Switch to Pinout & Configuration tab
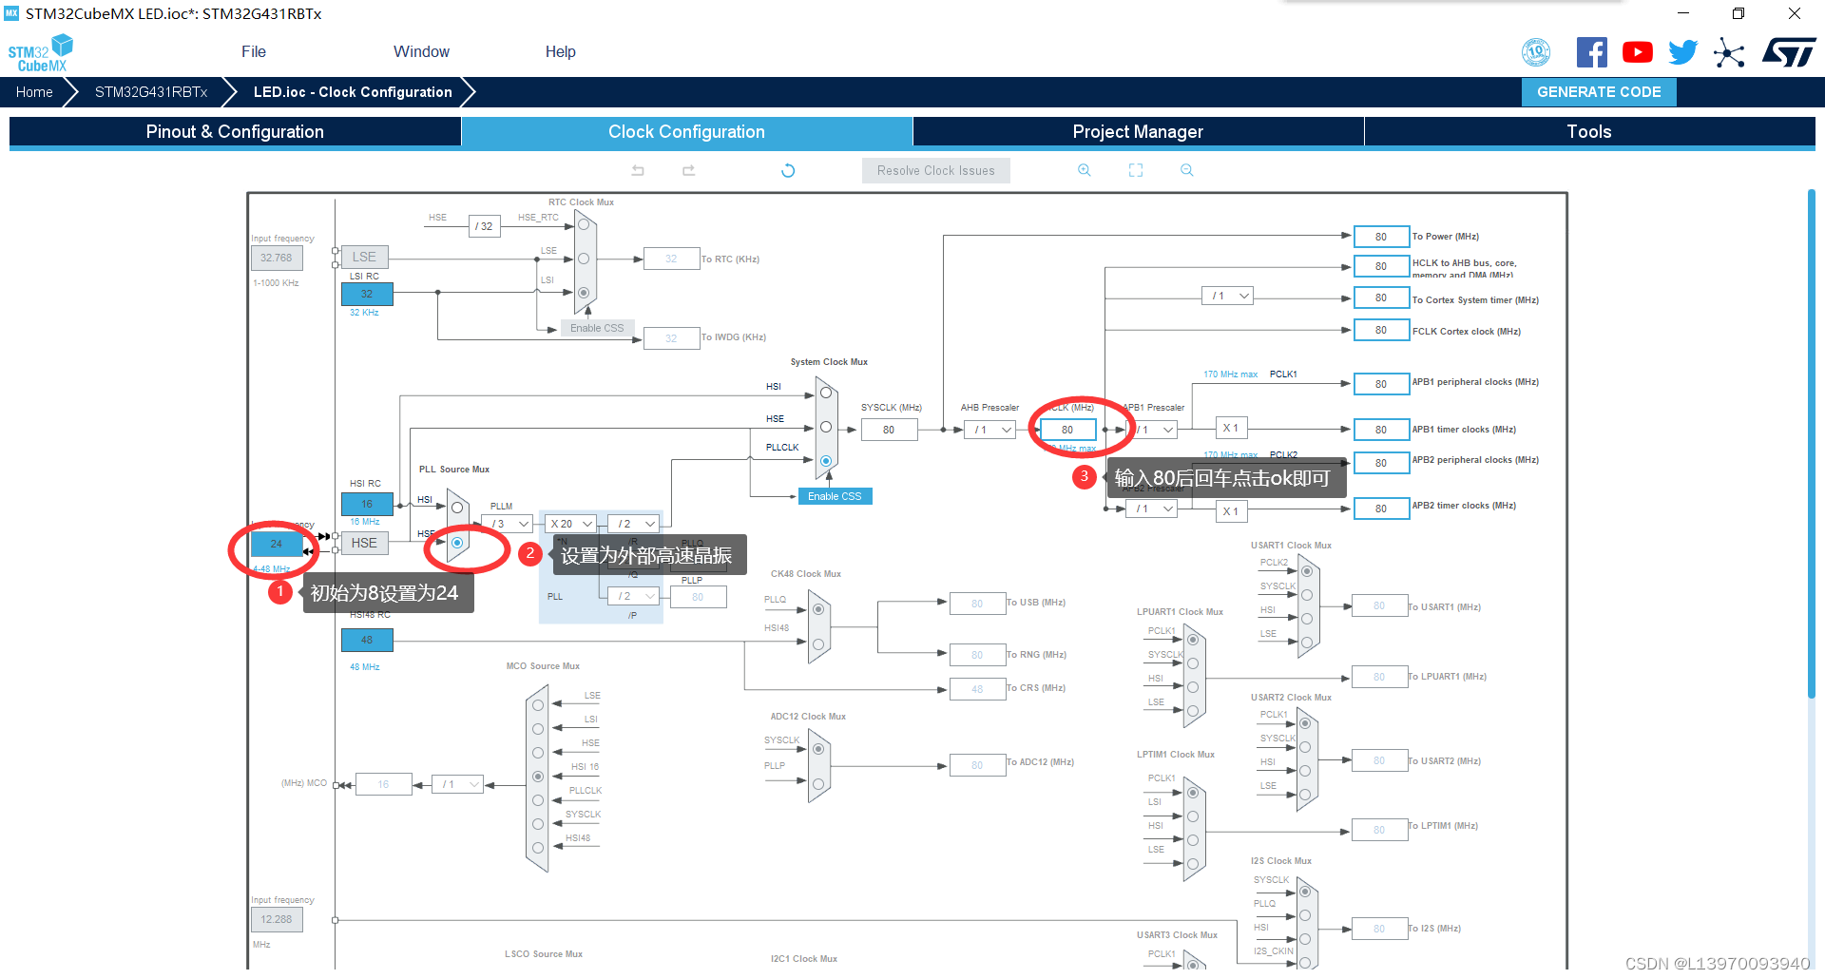 (235, 132)
